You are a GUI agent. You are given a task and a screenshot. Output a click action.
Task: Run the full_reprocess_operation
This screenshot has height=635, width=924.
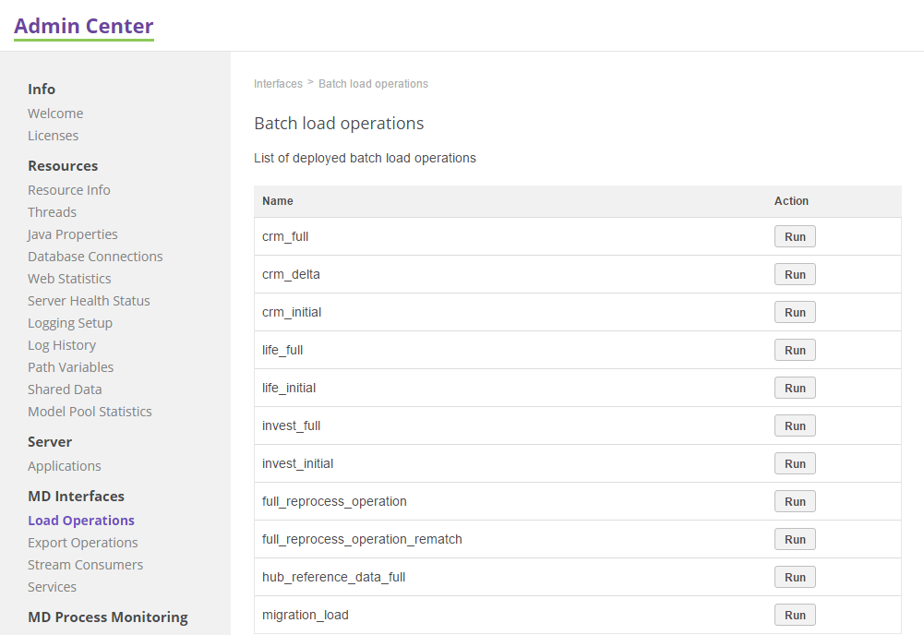794,501
